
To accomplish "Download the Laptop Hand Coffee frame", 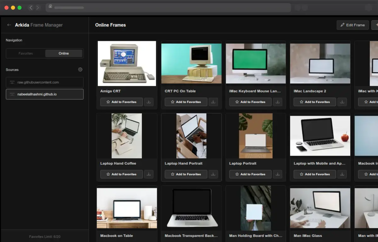I will [x=149, y=174].
